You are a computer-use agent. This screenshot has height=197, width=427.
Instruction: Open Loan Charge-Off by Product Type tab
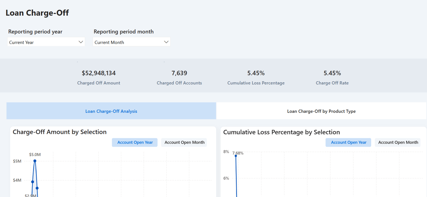pos(321,111)
